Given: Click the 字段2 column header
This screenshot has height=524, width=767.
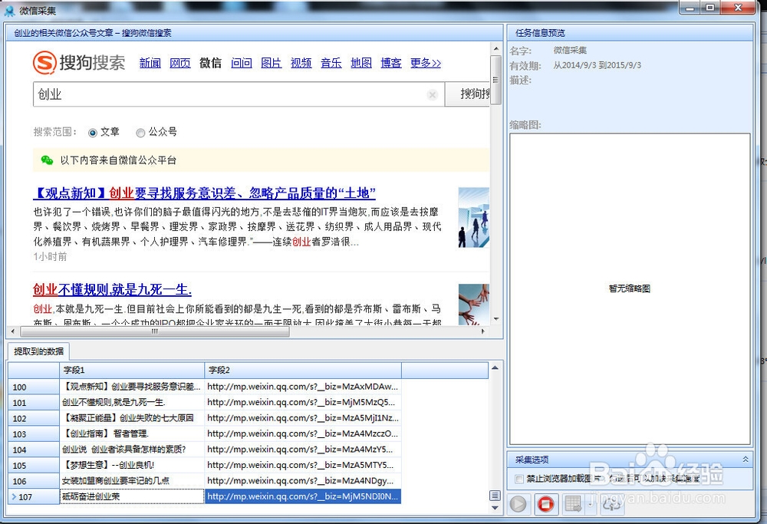Looking at the screenshot, I should click(x=303, y=370).
